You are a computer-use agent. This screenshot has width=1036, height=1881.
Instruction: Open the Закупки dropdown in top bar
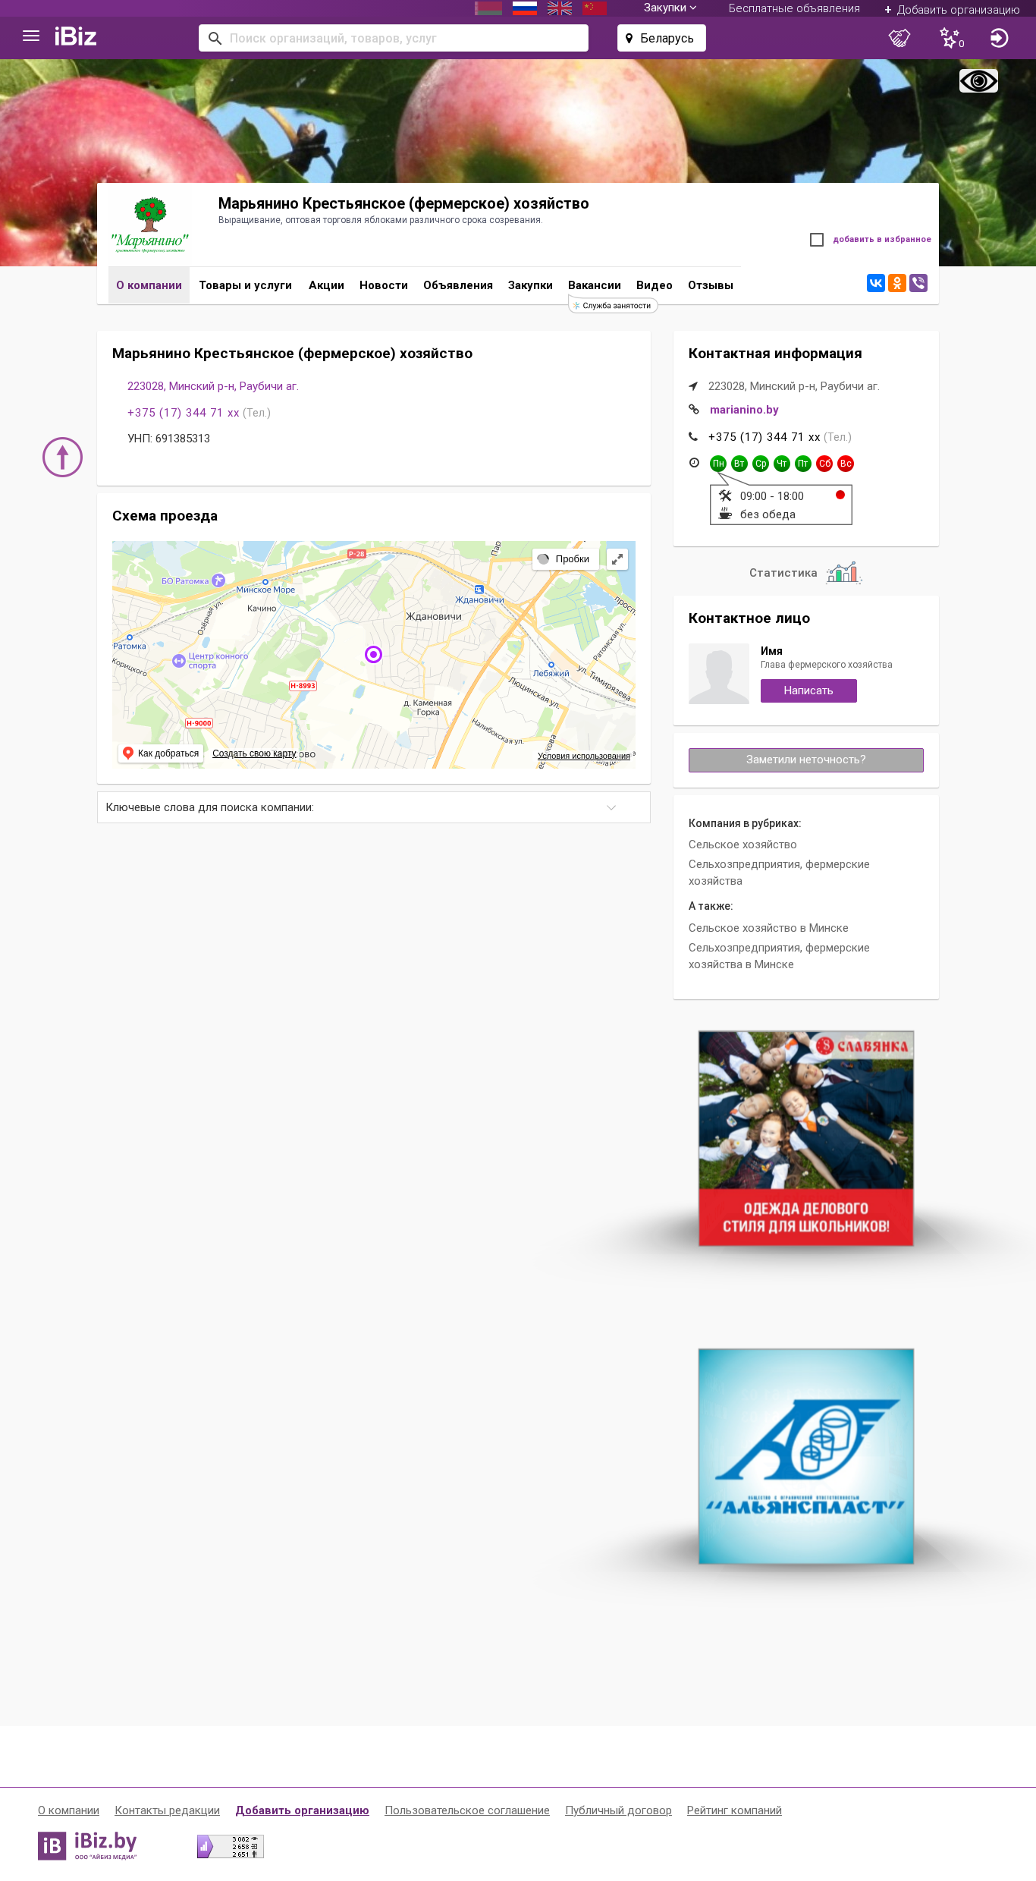(x=670, y=8)
